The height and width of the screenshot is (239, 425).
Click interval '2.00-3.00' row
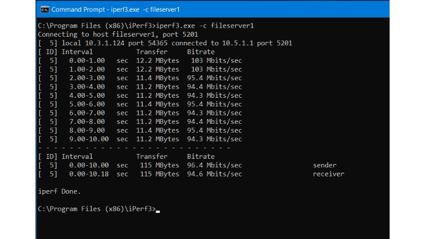point(140,78)
